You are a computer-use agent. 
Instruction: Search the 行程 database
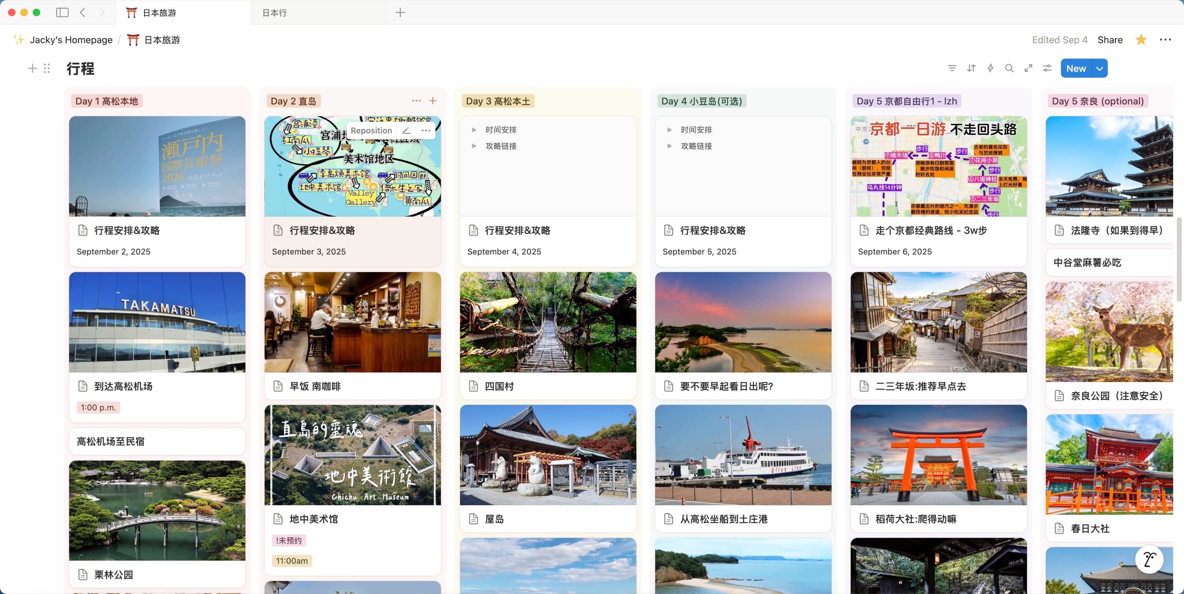(1009, 68)
